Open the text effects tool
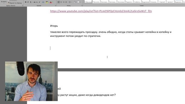This screenshot has width=185, height=104. click(43, 2)
